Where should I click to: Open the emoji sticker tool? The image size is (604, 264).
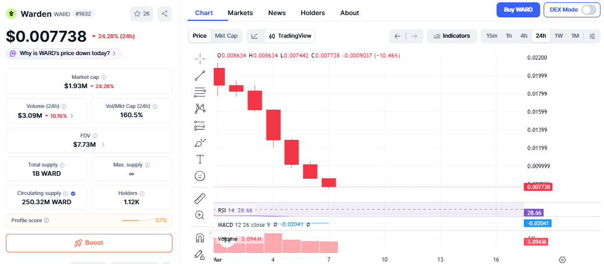click(x=200, y=175)
